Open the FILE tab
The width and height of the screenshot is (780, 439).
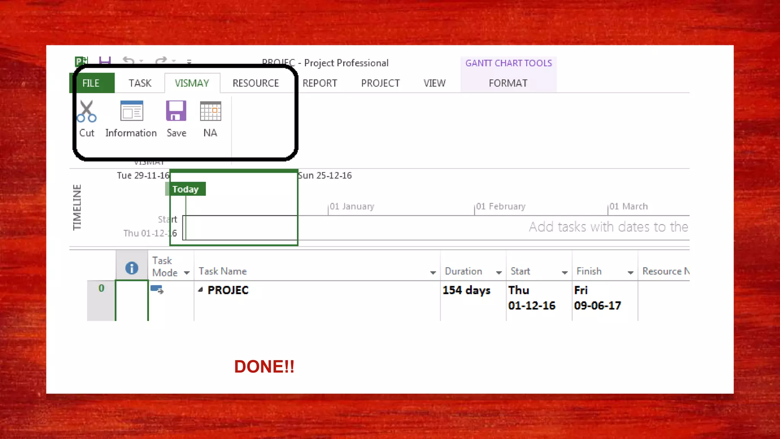click(x=91, y=83)
